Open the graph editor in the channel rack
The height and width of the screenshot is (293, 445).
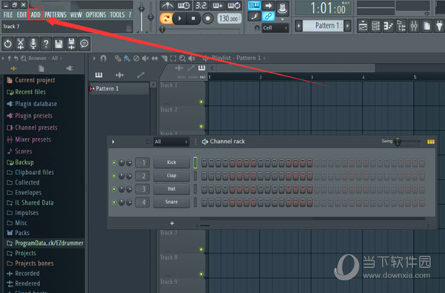click(430, 142)
